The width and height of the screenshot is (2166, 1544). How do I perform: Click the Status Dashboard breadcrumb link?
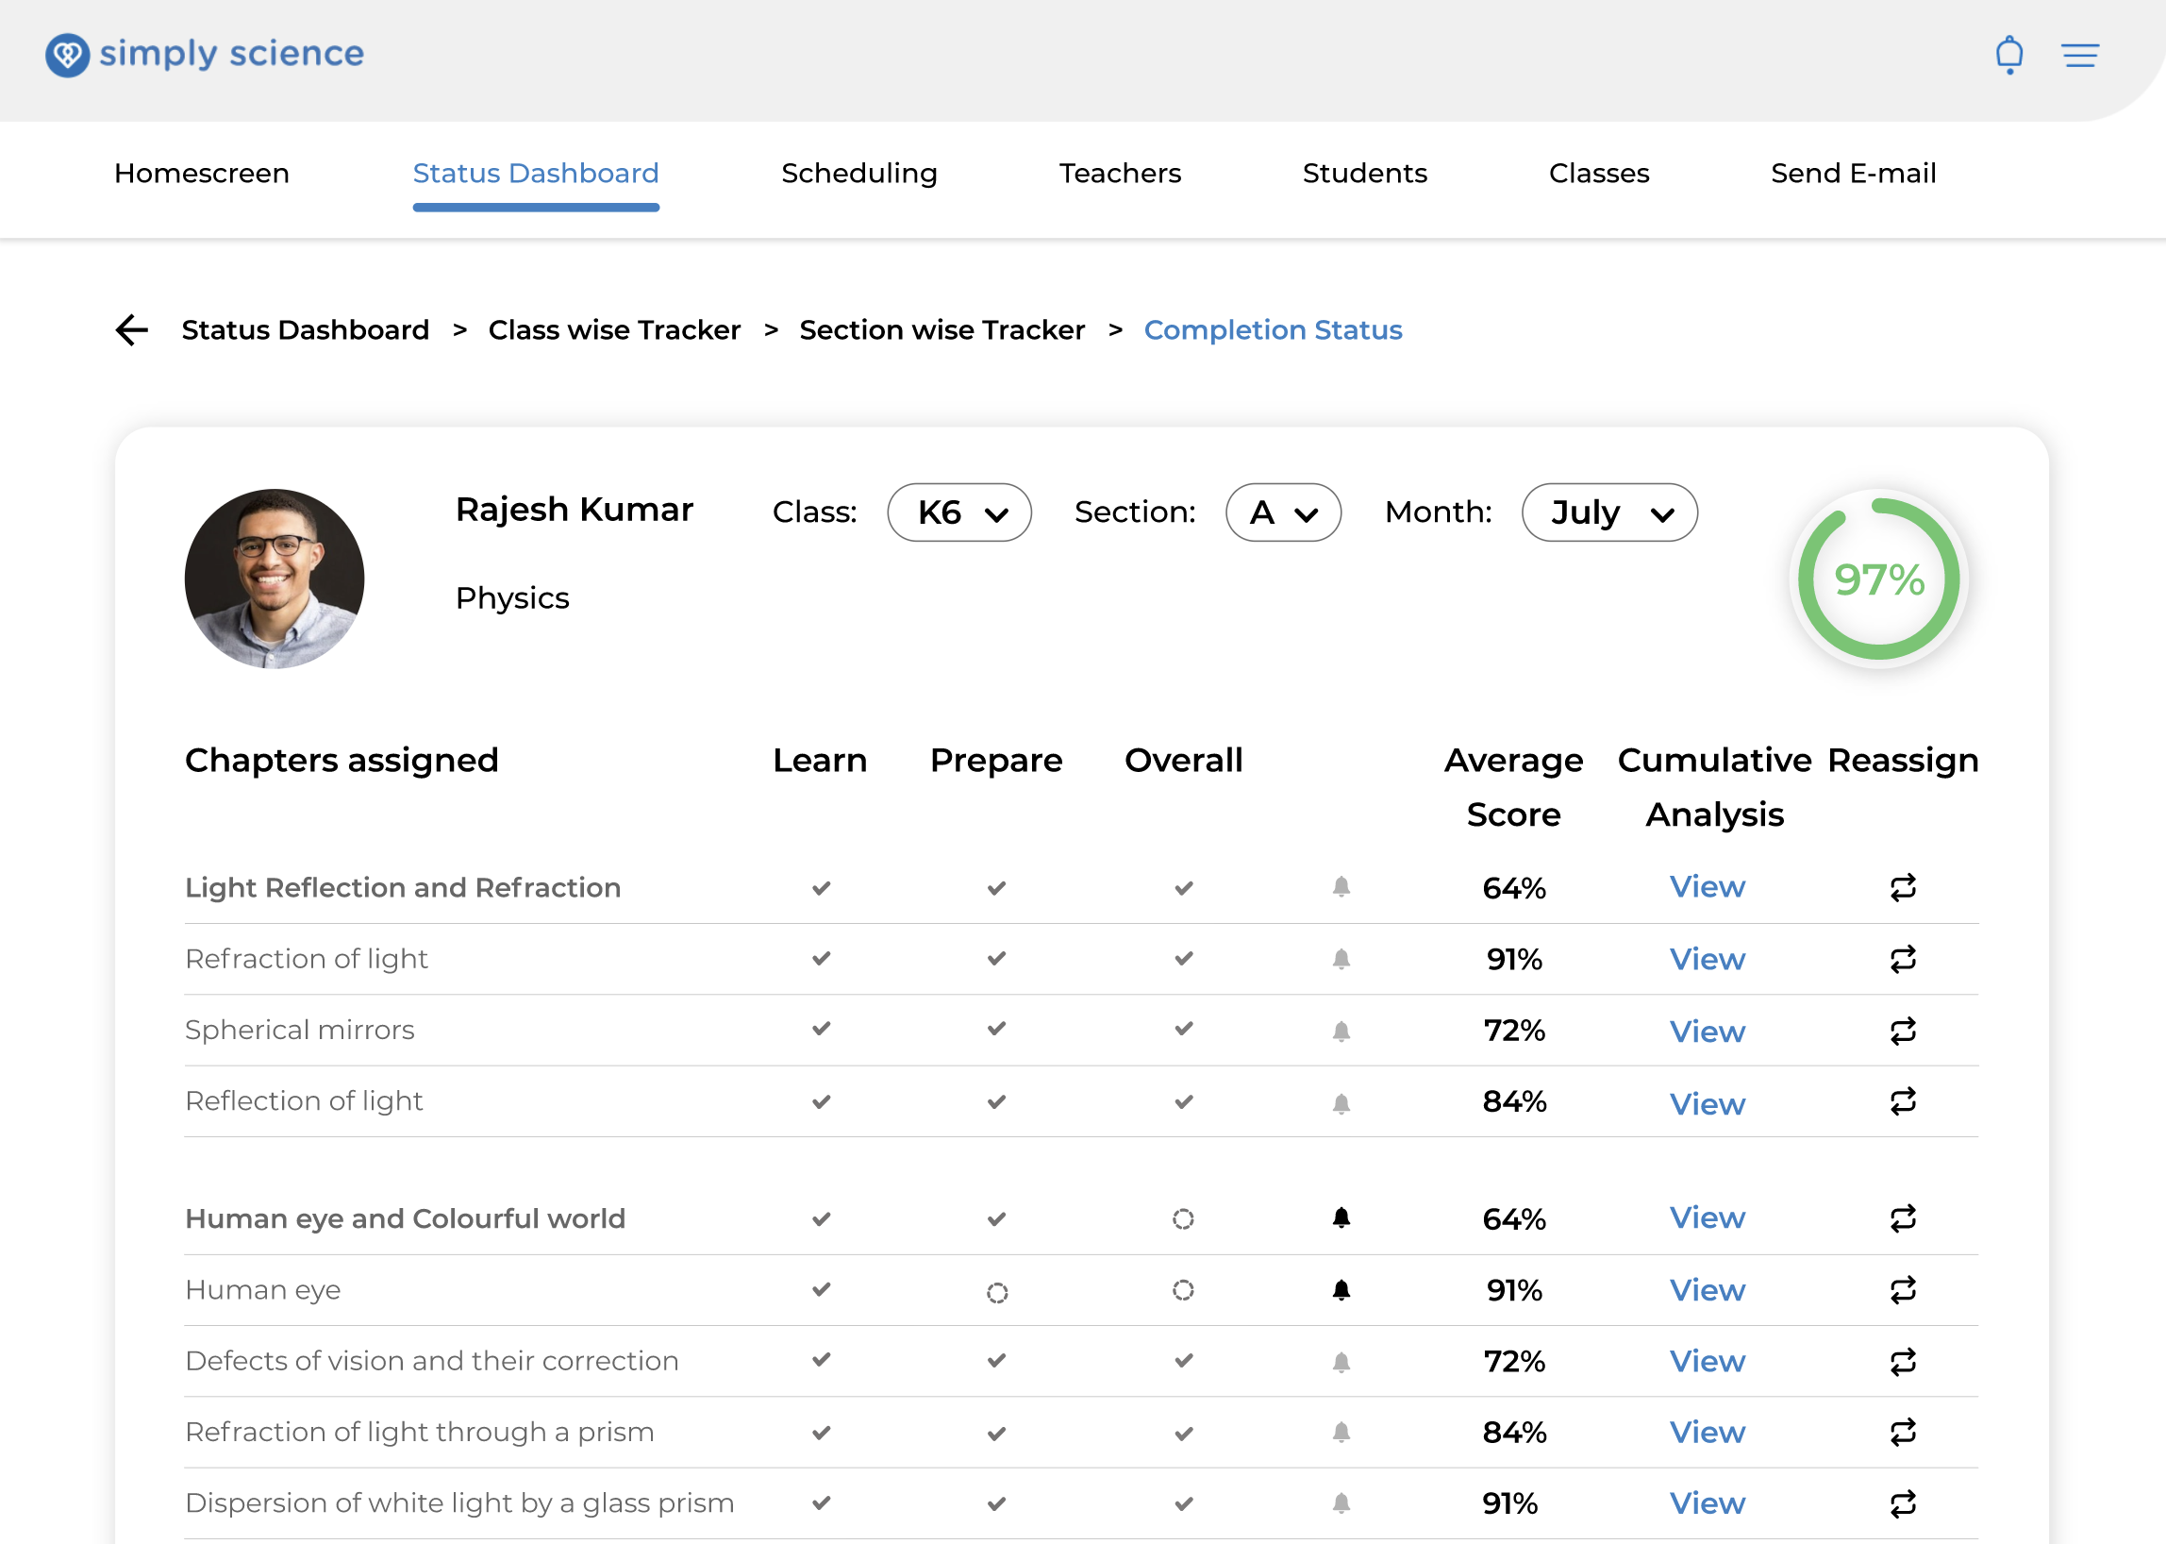coord(305,330)
